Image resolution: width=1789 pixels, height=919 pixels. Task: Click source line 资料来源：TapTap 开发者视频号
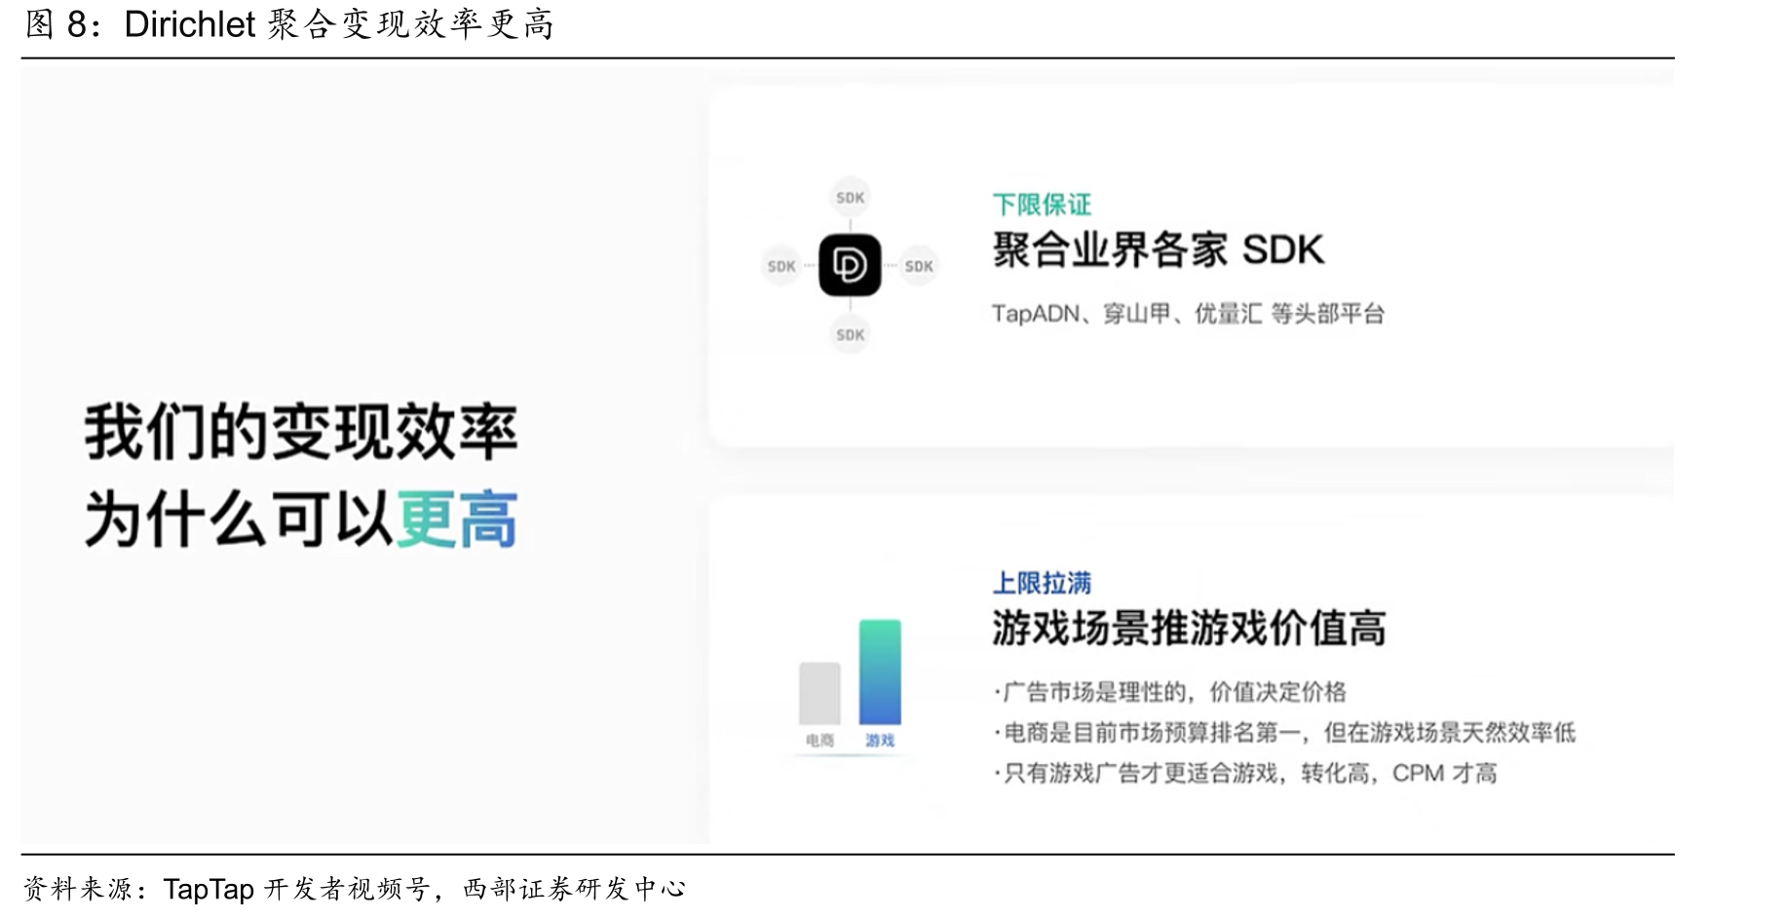point(227,889)
